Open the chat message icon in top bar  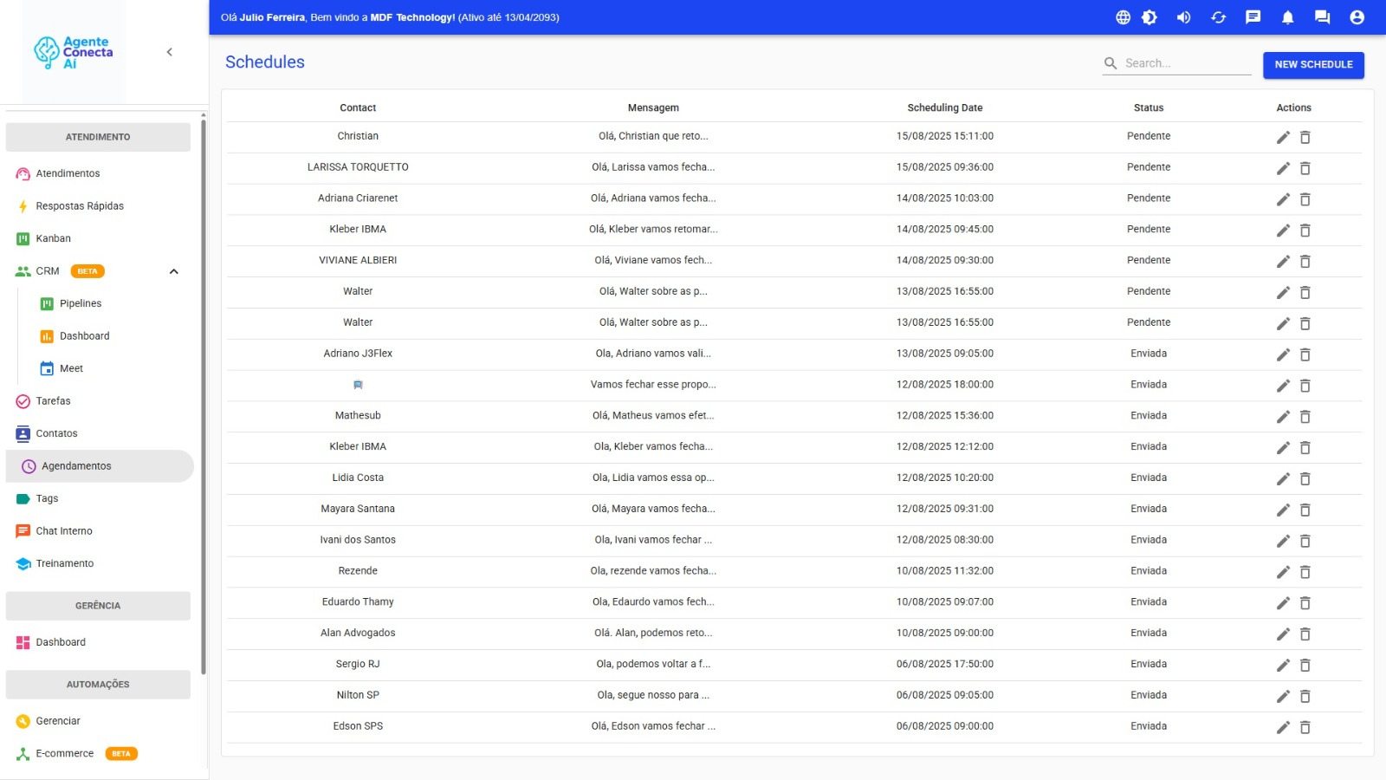click(1253, 17)
